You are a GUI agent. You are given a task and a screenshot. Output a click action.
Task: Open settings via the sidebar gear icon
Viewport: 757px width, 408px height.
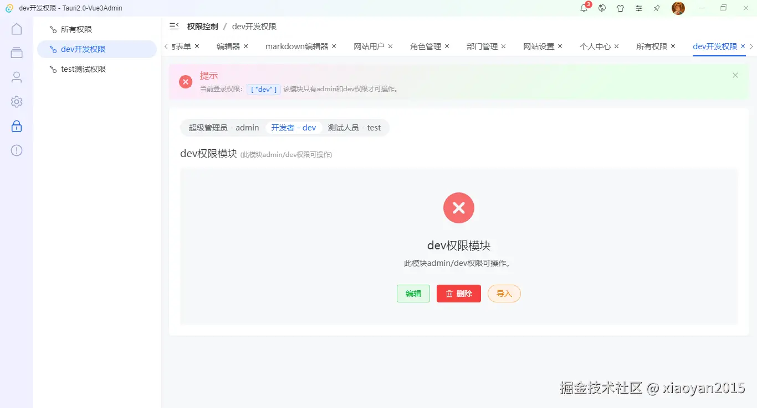click(x=17, y=102)
